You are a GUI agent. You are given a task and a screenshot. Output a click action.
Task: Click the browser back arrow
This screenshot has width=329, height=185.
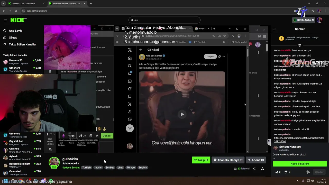(x=4, y=11)
